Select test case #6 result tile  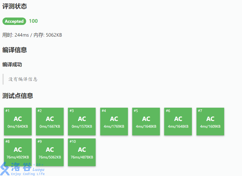pyautogui.click(x=178, y=121)
